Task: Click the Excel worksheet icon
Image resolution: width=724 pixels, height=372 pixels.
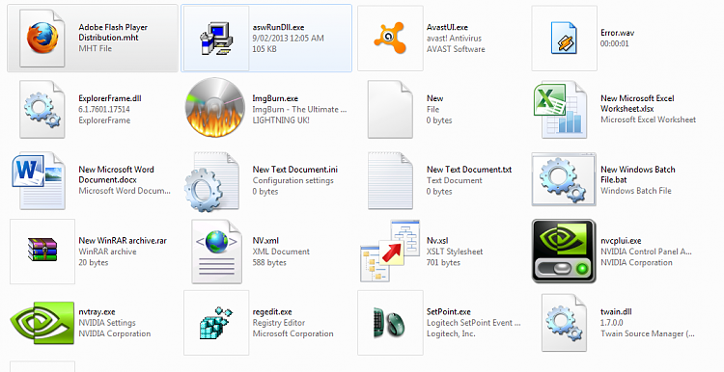Action: tap(560, 110)
